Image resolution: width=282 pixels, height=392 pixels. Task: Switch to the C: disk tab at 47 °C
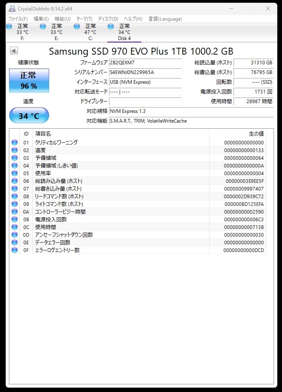coord(90,32)
